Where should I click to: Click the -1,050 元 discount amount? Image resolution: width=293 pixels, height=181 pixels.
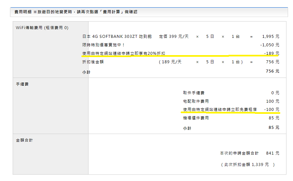pos(270,45)
